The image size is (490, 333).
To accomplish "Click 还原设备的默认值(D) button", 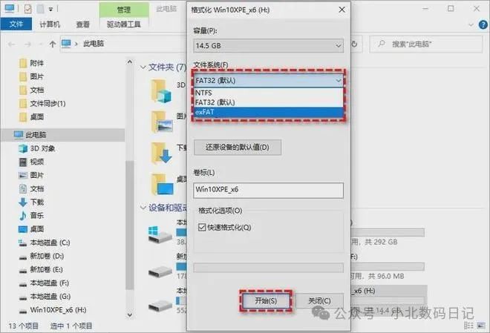I will pos(238,148).
